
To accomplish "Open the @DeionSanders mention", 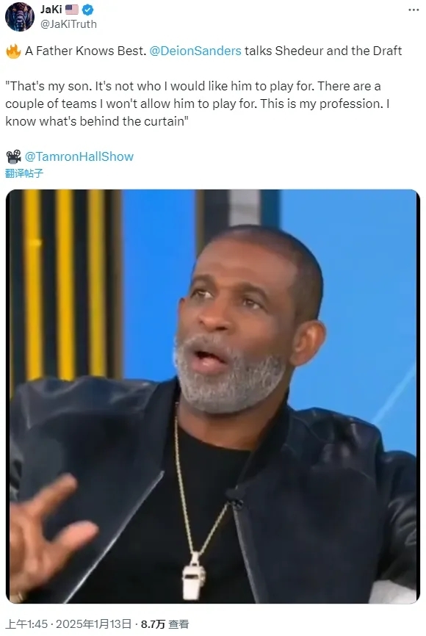I will point(195,51).
